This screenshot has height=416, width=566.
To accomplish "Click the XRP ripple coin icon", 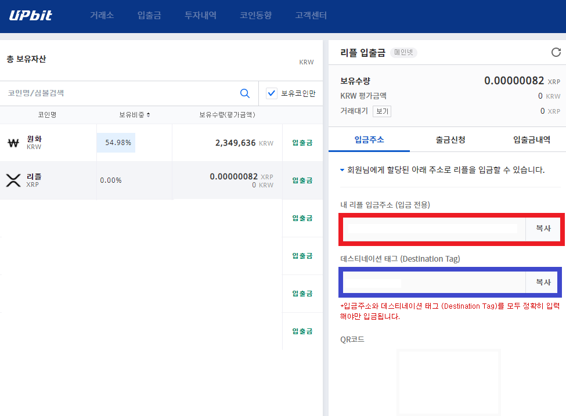I will [x=13, y=180].
